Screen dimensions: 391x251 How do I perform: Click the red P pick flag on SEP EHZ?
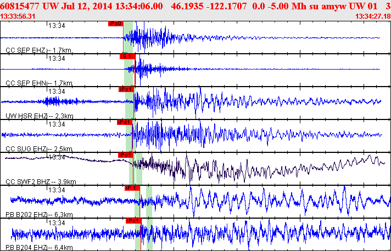116,24
